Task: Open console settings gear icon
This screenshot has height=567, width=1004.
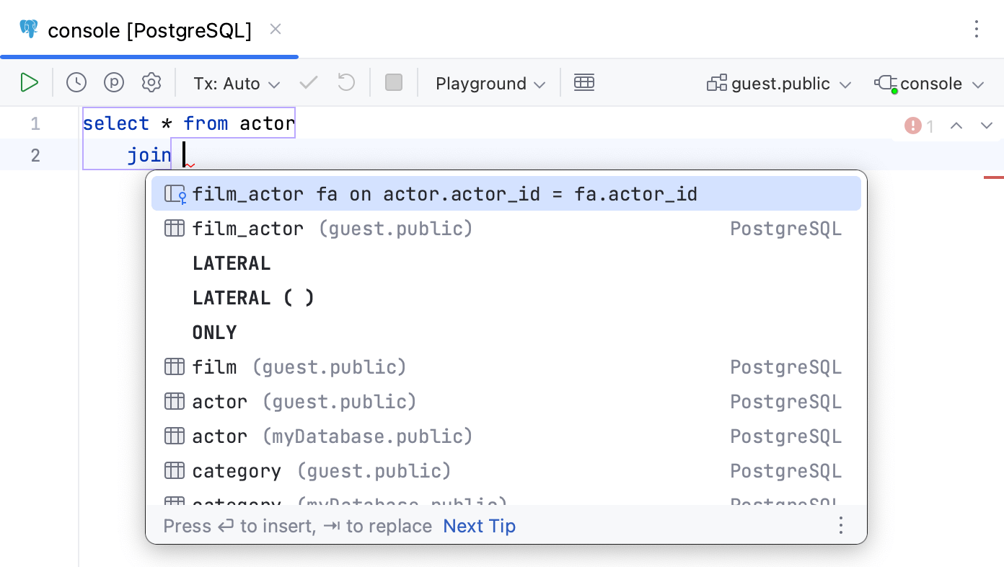Action: click(x=151, y=83)
